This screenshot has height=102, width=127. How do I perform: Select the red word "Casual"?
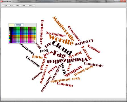pyautogui.click(x=43, y=63)
